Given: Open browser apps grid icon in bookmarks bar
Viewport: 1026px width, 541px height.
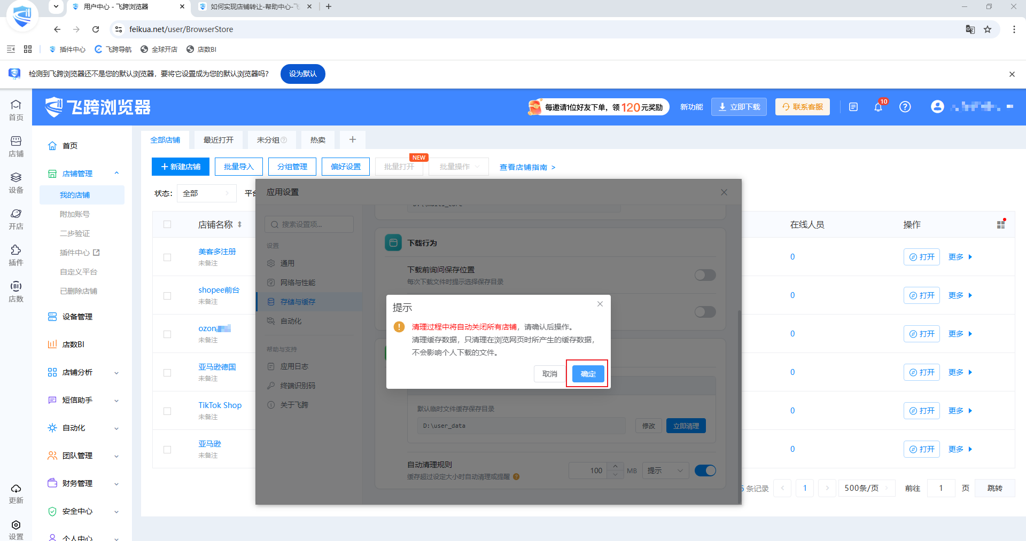Looking at the screenshot, I should [x=28, y=49].
